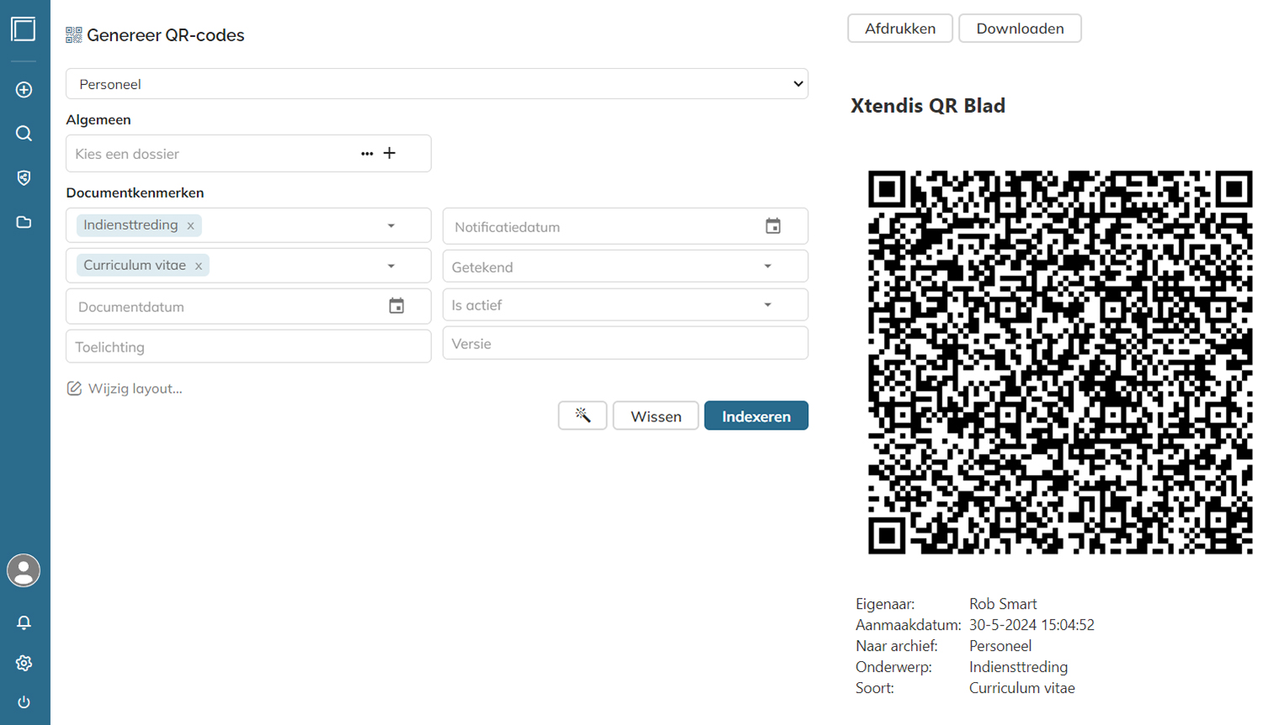Click the Genereer QR-codes title
Viewport: 1263px width, 725px height.
click(x=165, y=34)
